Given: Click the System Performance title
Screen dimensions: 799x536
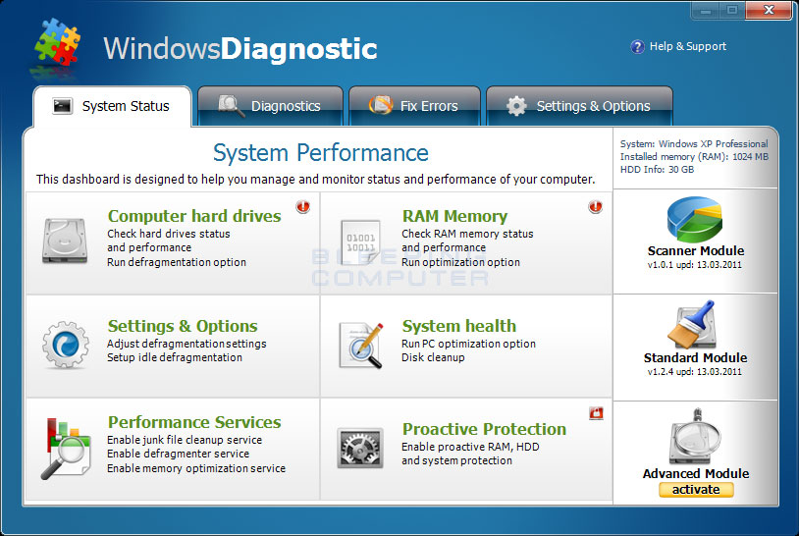Looking at the screenshot, I should pyautogui.click(x=321, y=153).
